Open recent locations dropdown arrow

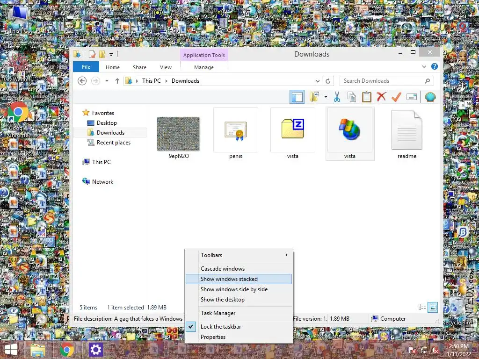pos(107,81)
